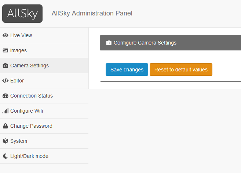Click the gauge icon beside Connection Status
Viewport: 241px width, 173px height.
[x=6, y=96]
